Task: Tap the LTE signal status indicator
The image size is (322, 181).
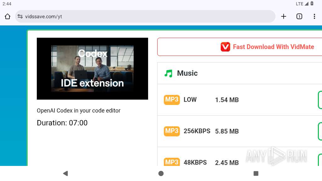Action: pyautogui.click(x=302, y=4)
